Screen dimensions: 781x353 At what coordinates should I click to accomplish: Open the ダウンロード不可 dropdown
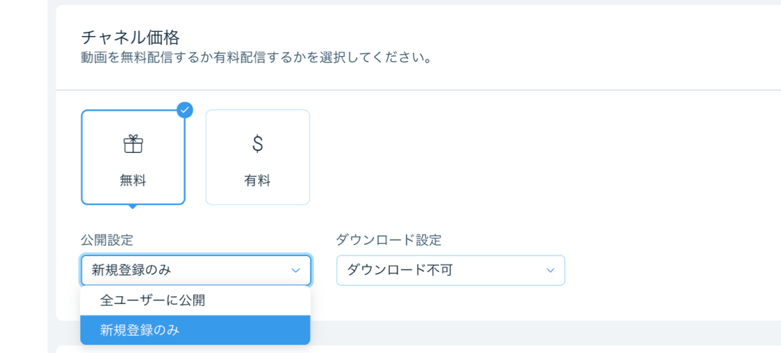coord(451,271)
